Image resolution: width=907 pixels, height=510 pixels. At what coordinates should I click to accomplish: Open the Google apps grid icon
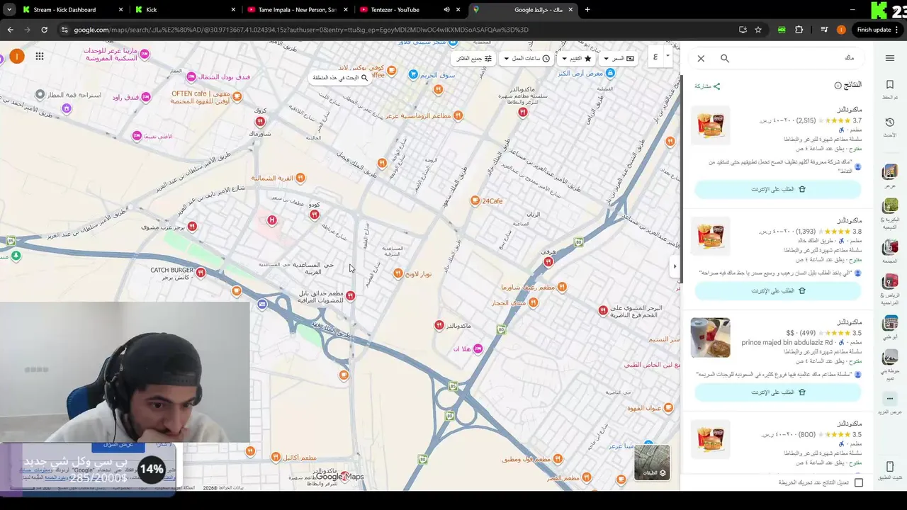[x=40, y=56]
